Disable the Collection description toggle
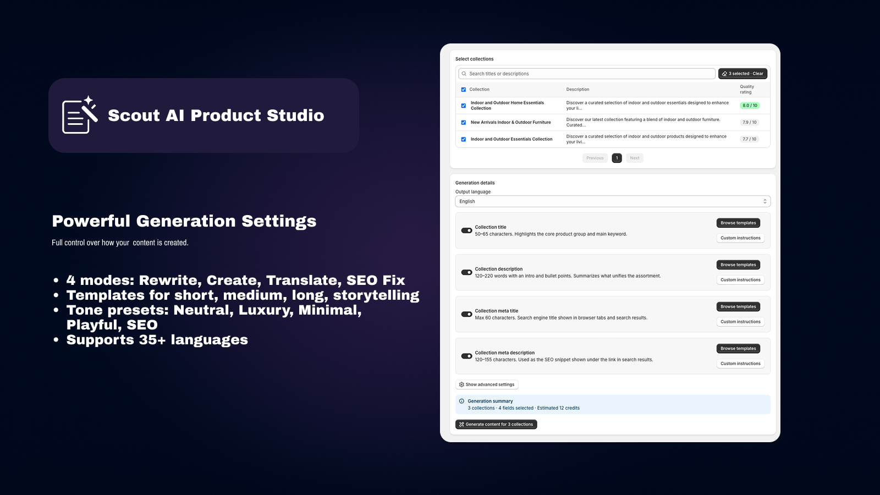 (466, 272)
